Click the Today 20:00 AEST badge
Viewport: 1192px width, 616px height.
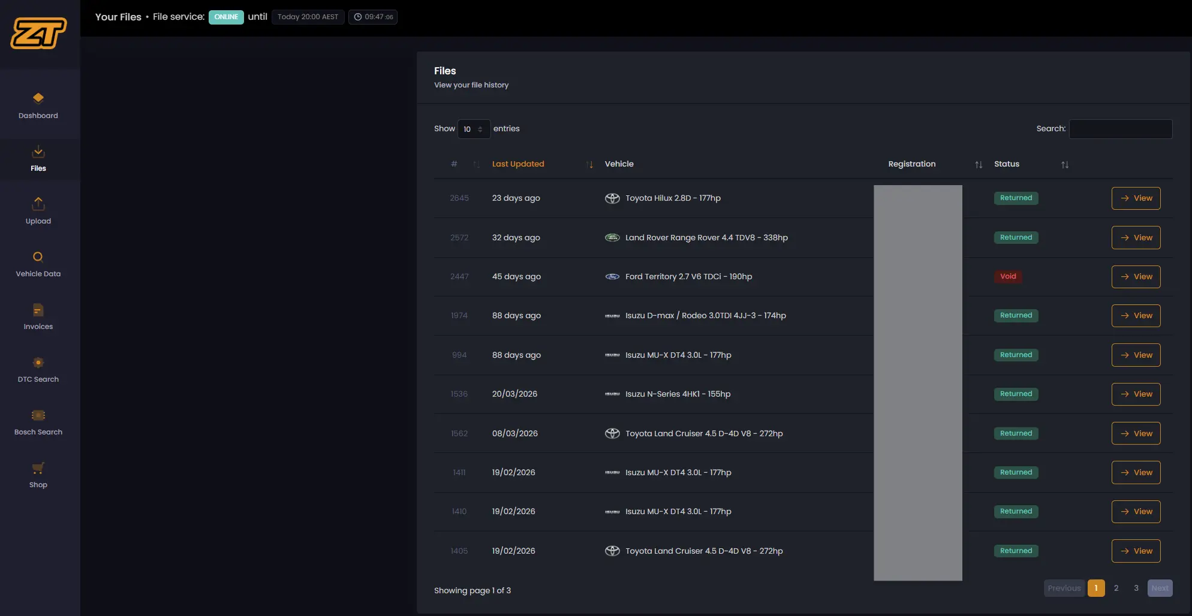point(308,17)
